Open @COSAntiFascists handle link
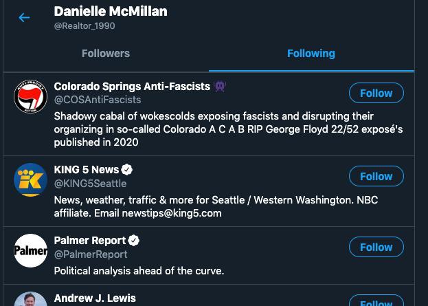This screenshot has width=428, height=306. pos(98,100)
